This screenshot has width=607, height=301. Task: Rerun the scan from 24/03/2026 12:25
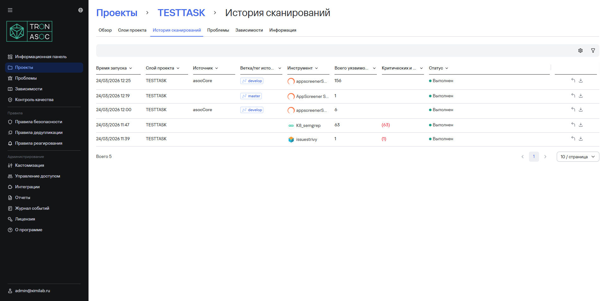573,81
